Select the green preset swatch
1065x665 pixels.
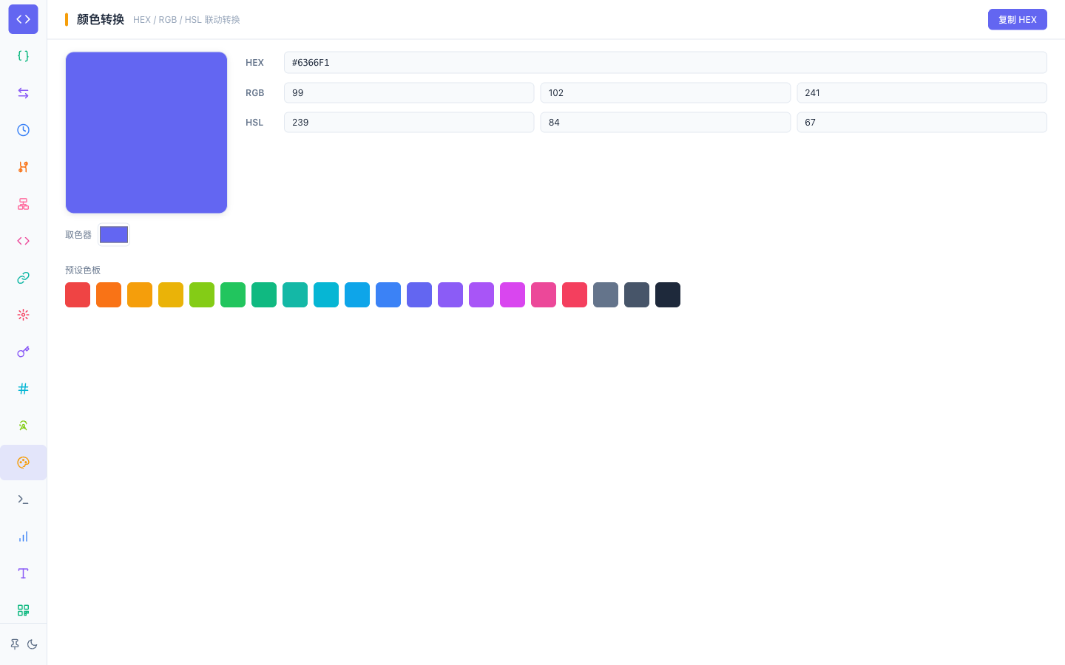pos(233,295)
